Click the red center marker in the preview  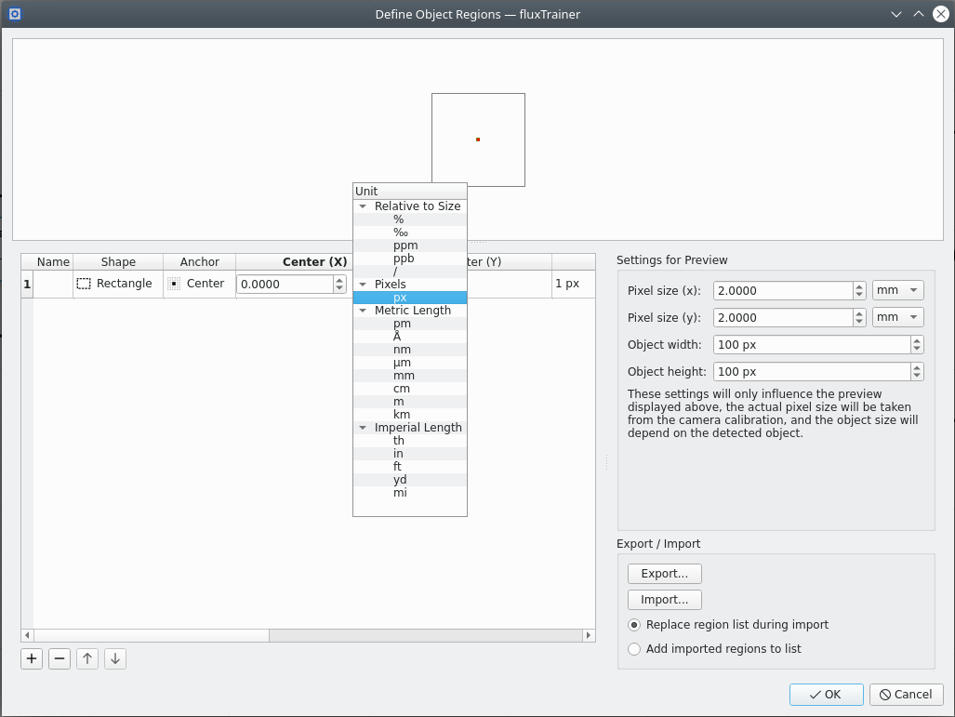click(478, 139)
